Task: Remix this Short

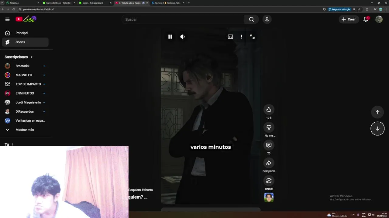Action: tap(269, 181)
